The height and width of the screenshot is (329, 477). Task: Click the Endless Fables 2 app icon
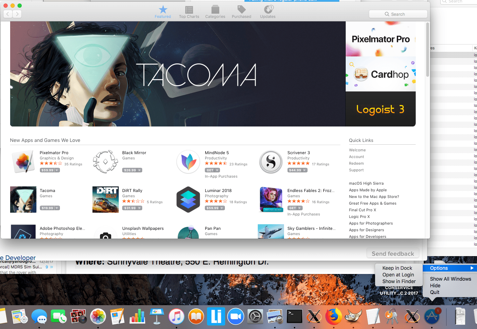click(x=271, y=200)
